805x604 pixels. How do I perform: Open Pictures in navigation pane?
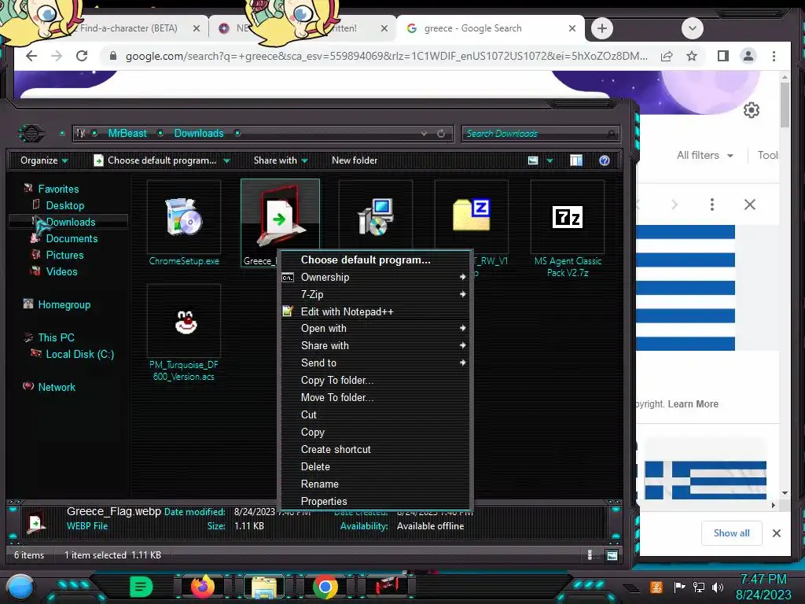64,256
